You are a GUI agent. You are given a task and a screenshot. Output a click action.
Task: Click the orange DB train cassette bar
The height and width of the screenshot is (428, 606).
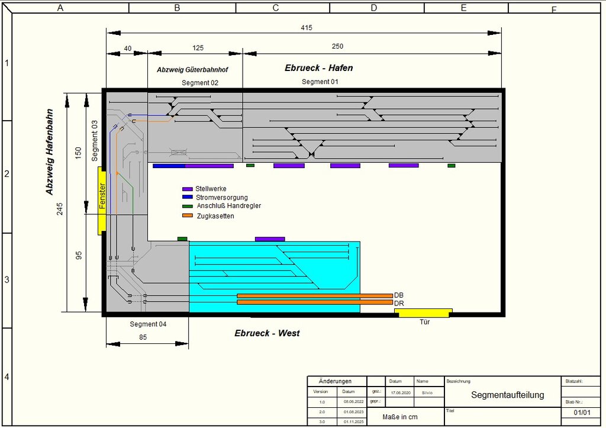click(x=314, y=295)
